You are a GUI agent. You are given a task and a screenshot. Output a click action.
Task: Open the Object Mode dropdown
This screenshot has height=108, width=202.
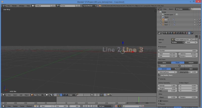38,95
